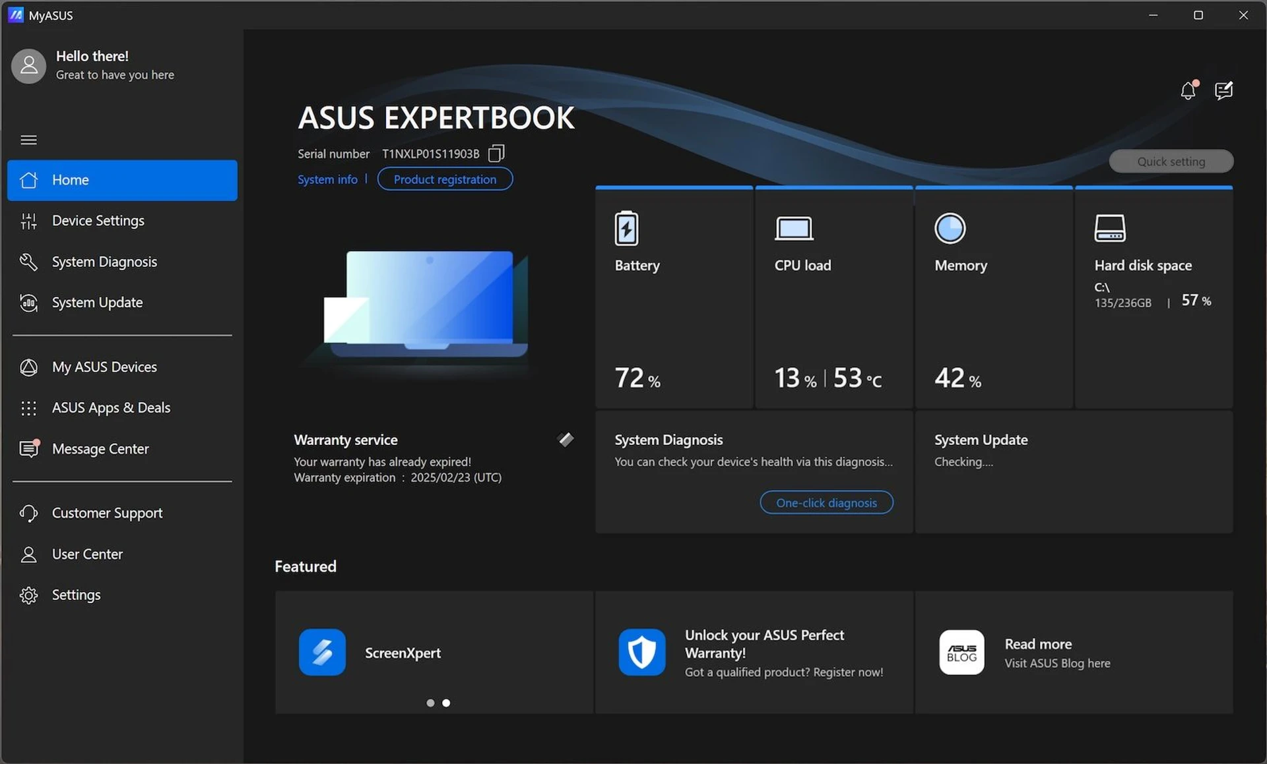Open System Update from the sidebar
This screenshot has width=1267, height=764.
click(122, 303)
